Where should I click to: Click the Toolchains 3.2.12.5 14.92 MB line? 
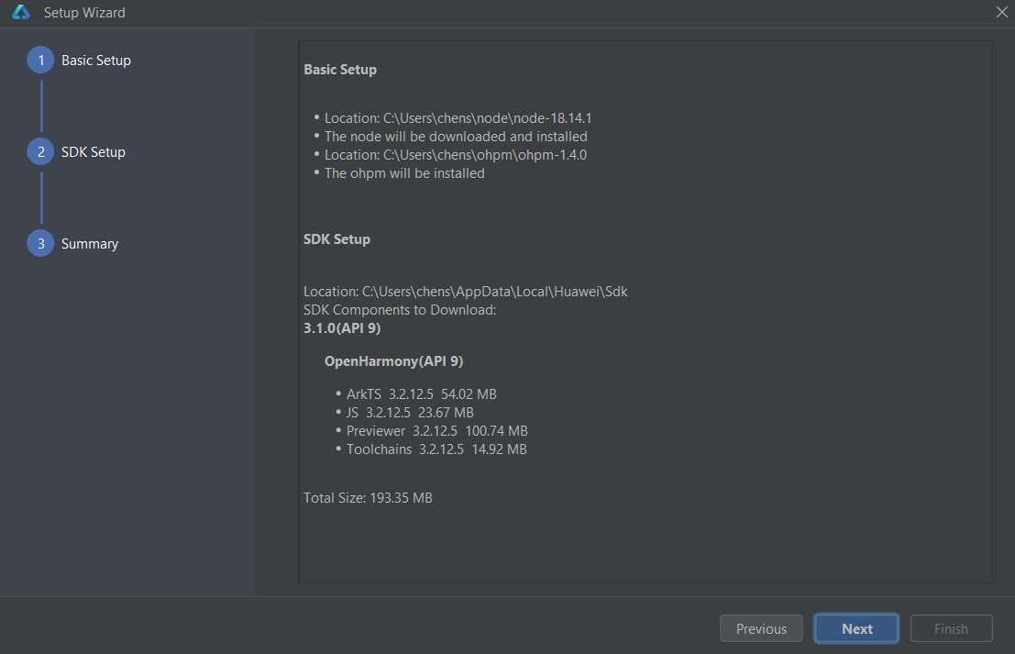[436, 449]
